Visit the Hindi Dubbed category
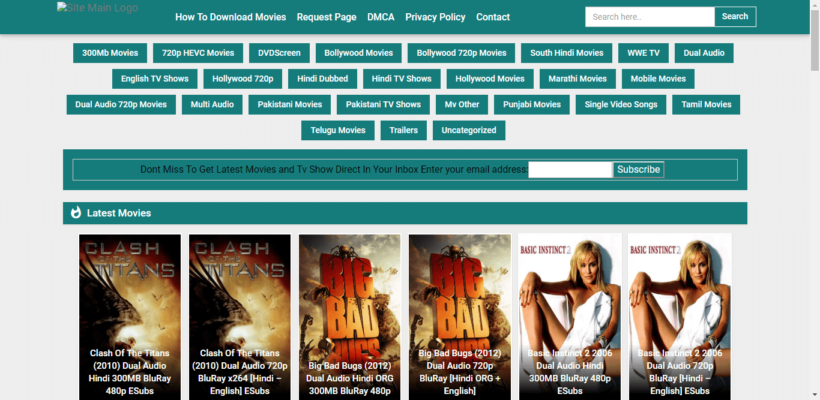 click(x=322, y=79)
